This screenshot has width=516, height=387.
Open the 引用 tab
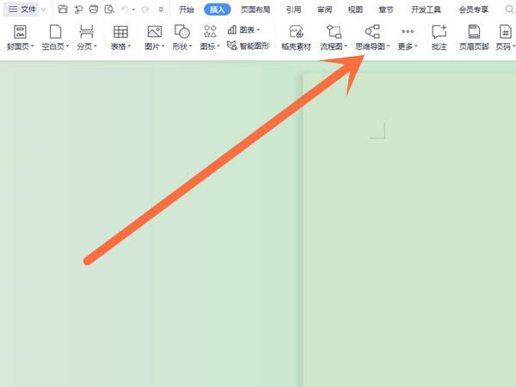click(293, 9)
